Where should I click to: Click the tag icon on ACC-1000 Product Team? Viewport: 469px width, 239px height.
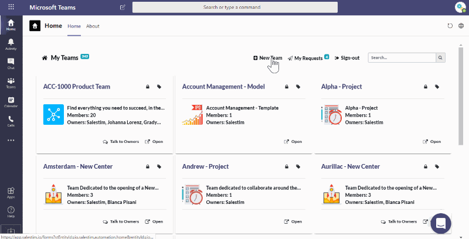(159, 87)
